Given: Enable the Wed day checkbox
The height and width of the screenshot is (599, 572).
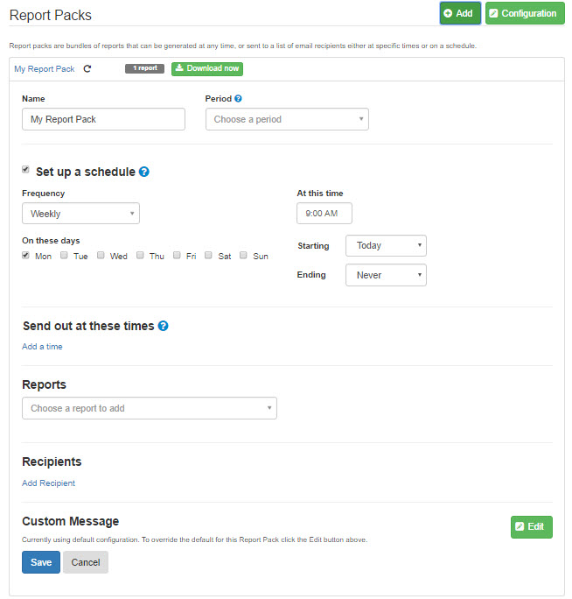Looking at the screenshot, I should (101, 255).
